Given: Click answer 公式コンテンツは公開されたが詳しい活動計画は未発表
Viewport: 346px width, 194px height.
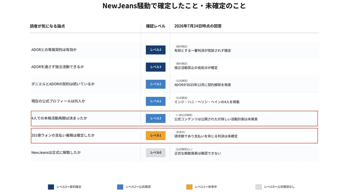Looking at the screenshot, I should click(216, 119).
